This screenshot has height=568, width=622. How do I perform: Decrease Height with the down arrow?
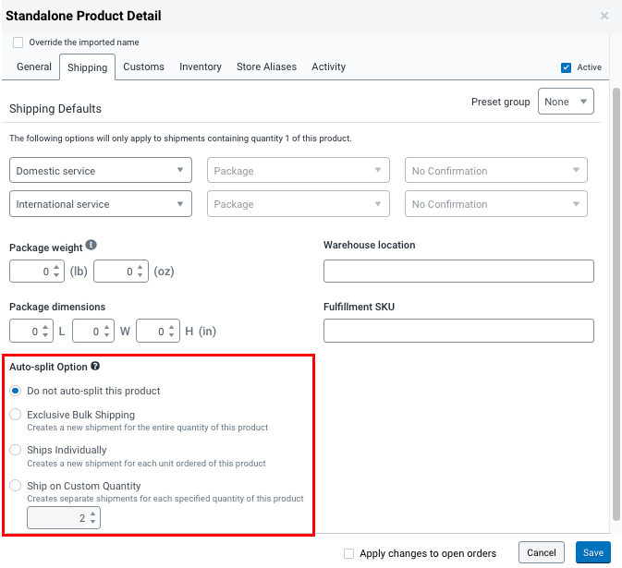[x=171, y=335]
